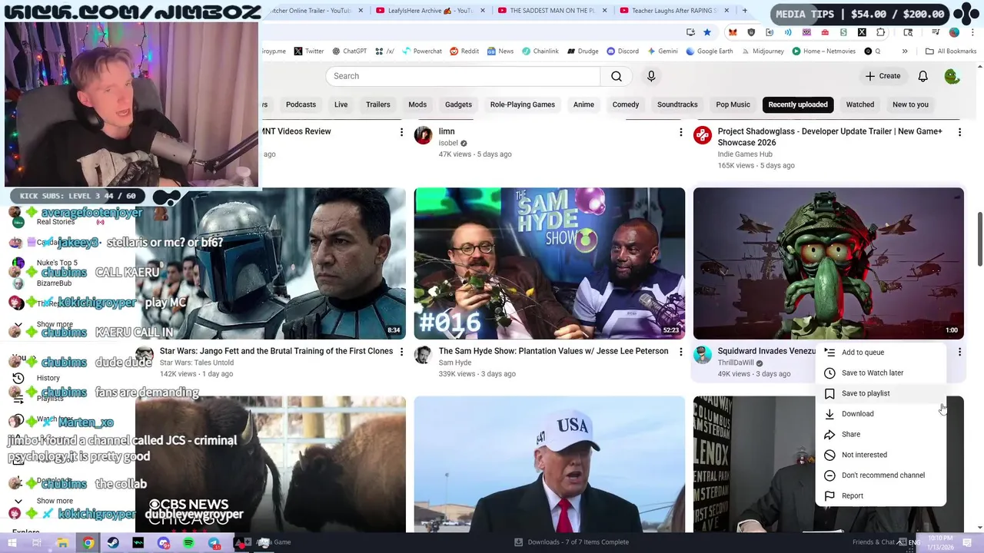Select the Trailers filter chip
The image size is (984, 553).
pos(377,104)
